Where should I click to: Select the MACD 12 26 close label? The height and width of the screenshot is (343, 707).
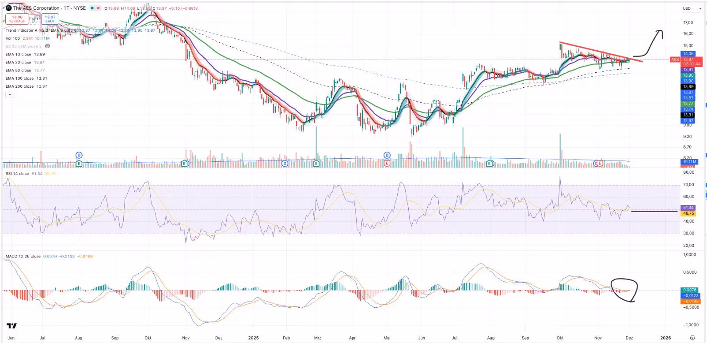point(23,256)
